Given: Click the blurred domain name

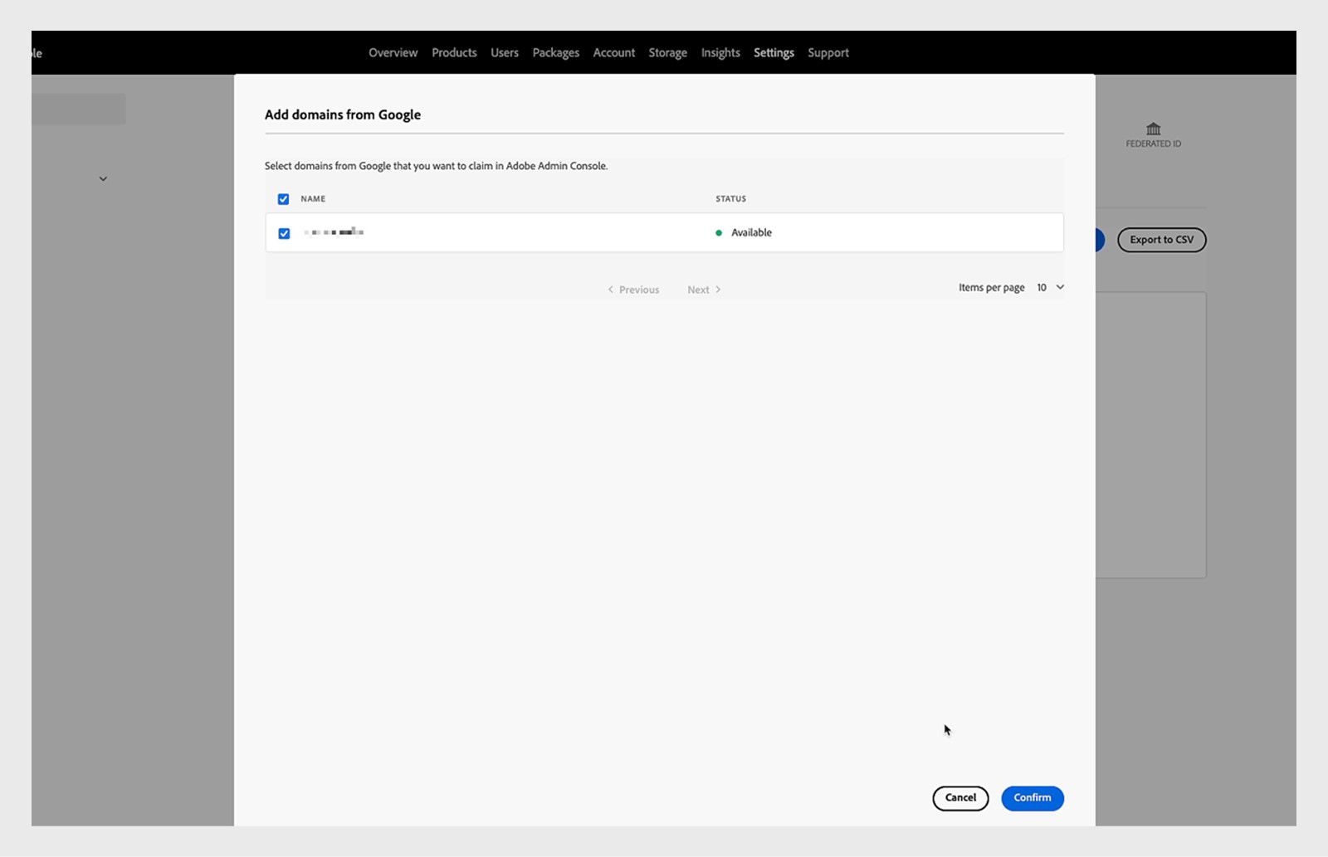Looking at the screenshot, I should click(334, 232).
